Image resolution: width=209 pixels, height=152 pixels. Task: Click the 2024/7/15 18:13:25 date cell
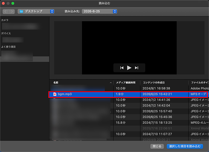tap(157, 123)
